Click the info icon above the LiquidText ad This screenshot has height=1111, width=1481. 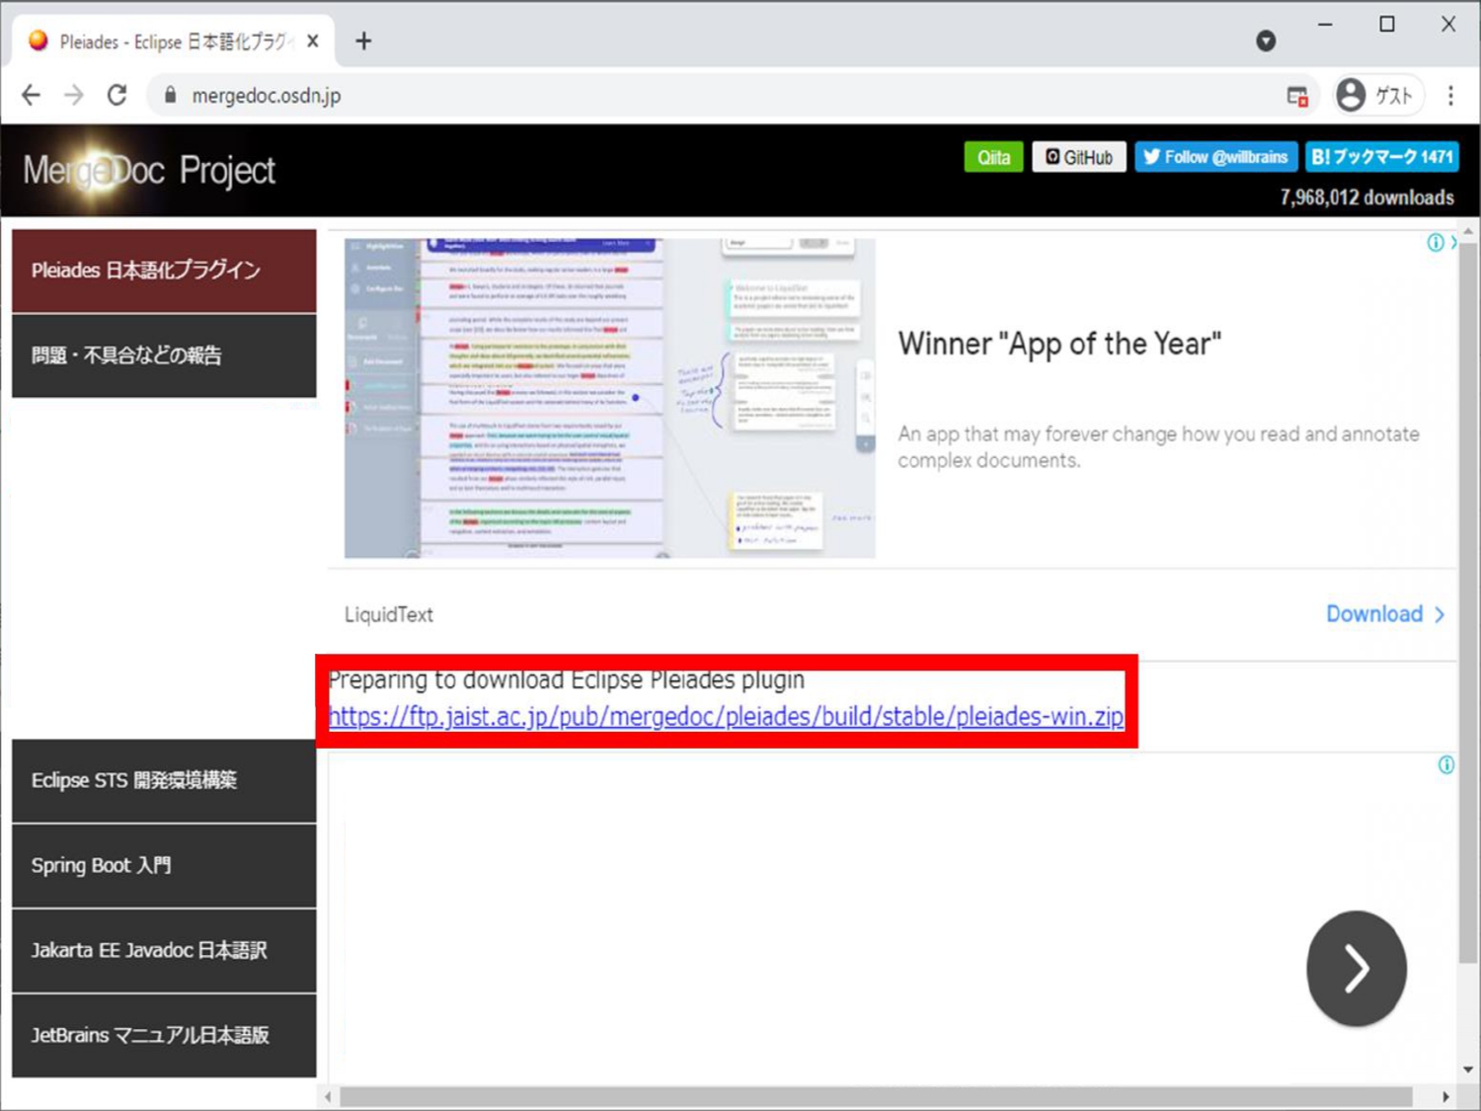point(1435,242)
